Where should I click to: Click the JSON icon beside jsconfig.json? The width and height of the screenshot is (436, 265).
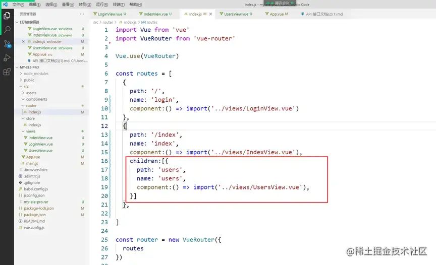(20, 195)
